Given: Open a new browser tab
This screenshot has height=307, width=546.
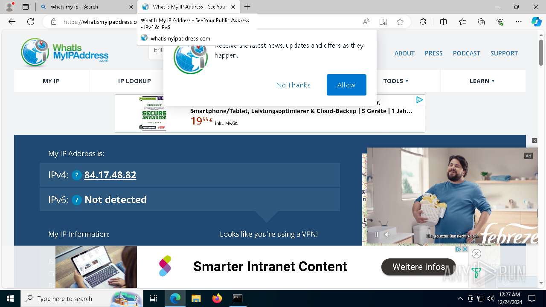Looking at the screenshot, I should [247, 7].
